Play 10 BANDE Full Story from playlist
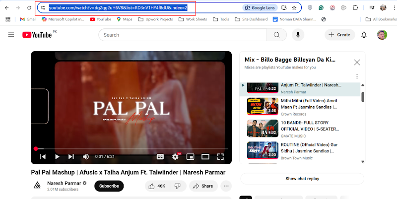 (300, 129)
